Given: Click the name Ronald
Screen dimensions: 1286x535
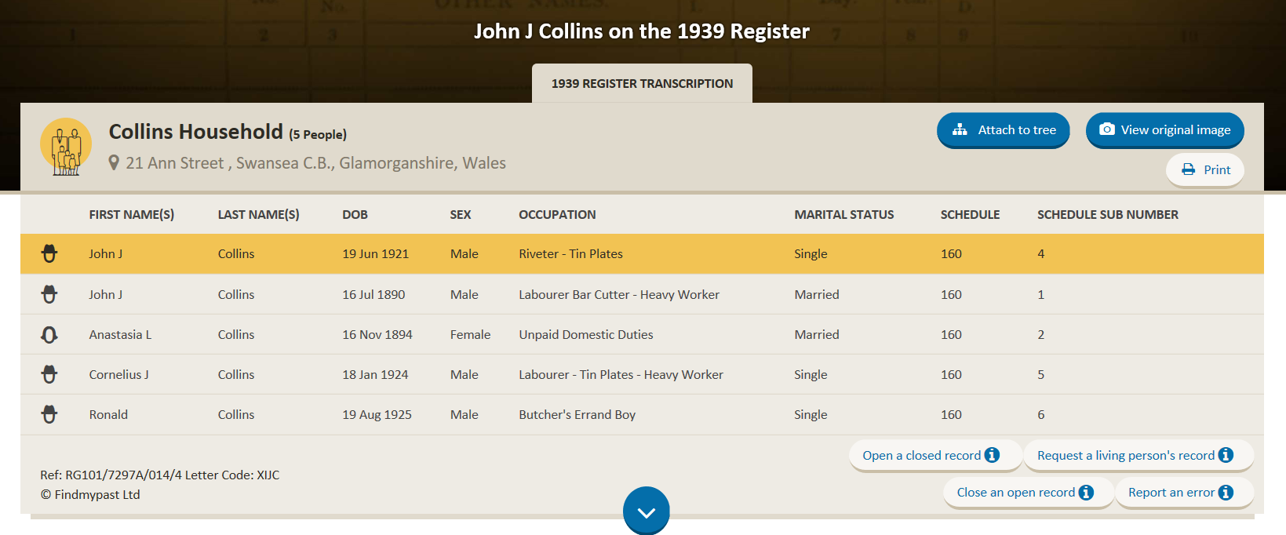Looking at the screenshot, I should coord(108,414).
